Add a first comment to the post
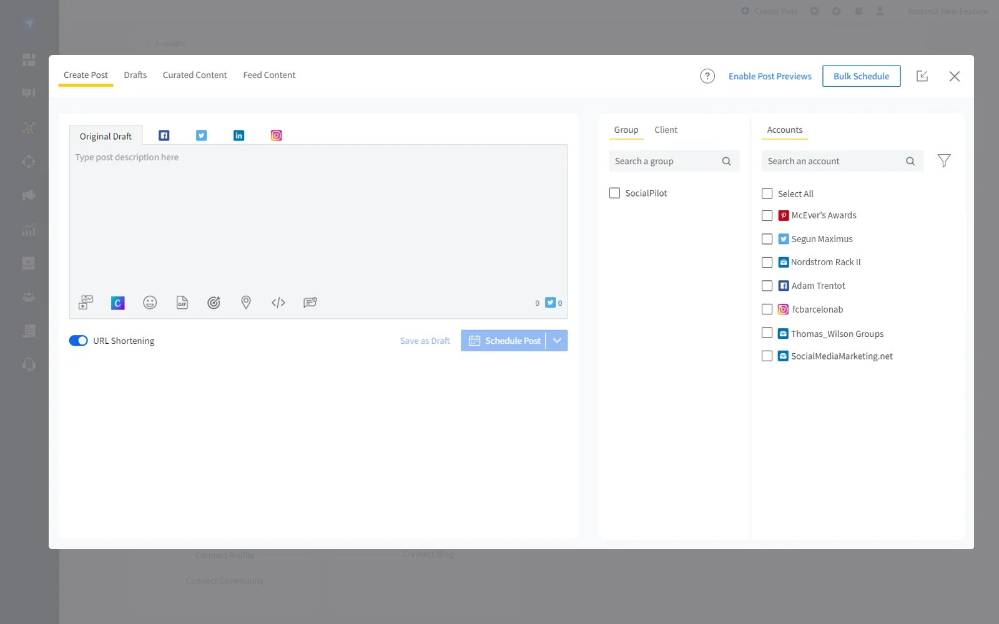 [x=310, y=303]
